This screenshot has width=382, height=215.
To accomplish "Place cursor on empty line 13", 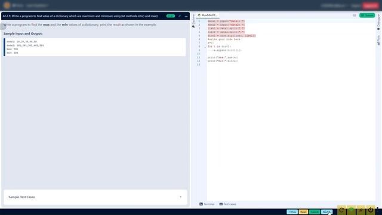I will tap(290, 64).
